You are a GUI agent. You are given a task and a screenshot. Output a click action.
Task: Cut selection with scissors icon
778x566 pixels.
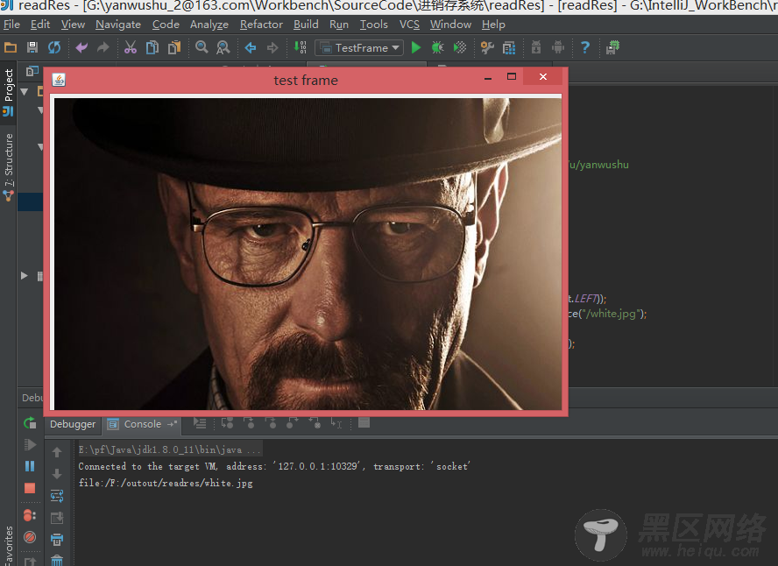point(130,47)
